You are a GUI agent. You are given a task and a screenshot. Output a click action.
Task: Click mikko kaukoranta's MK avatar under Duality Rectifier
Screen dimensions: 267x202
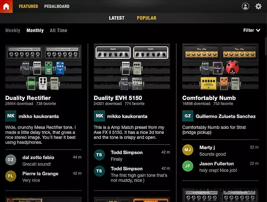11,116
